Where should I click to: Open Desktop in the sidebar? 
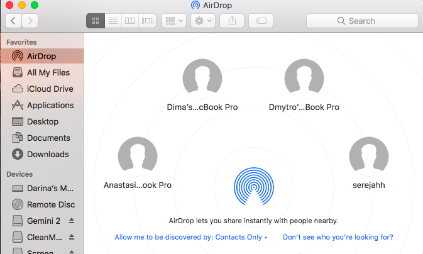point(42,121)
